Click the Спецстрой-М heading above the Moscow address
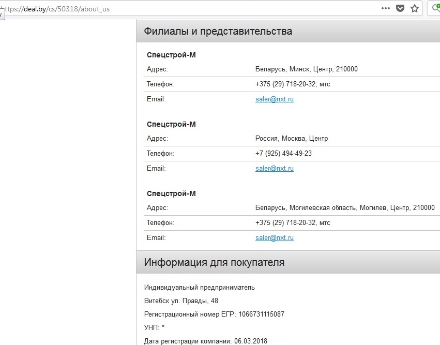 171,124
